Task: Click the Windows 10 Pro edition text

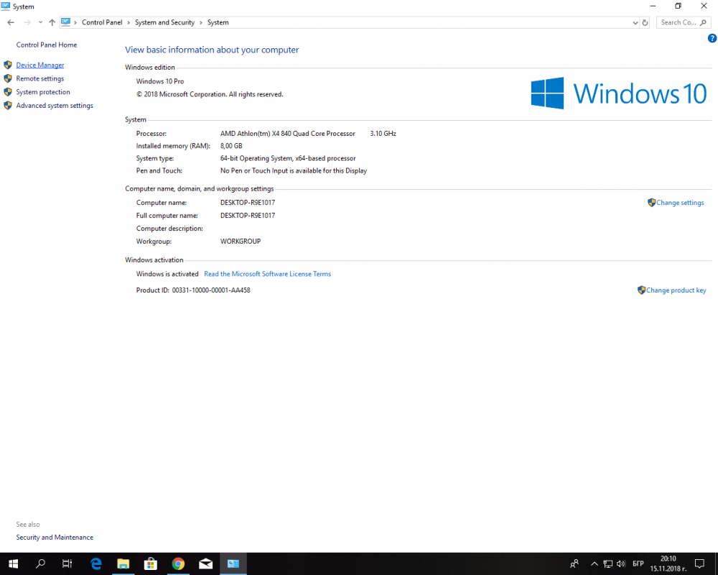Action: click(x=160, y=81)
